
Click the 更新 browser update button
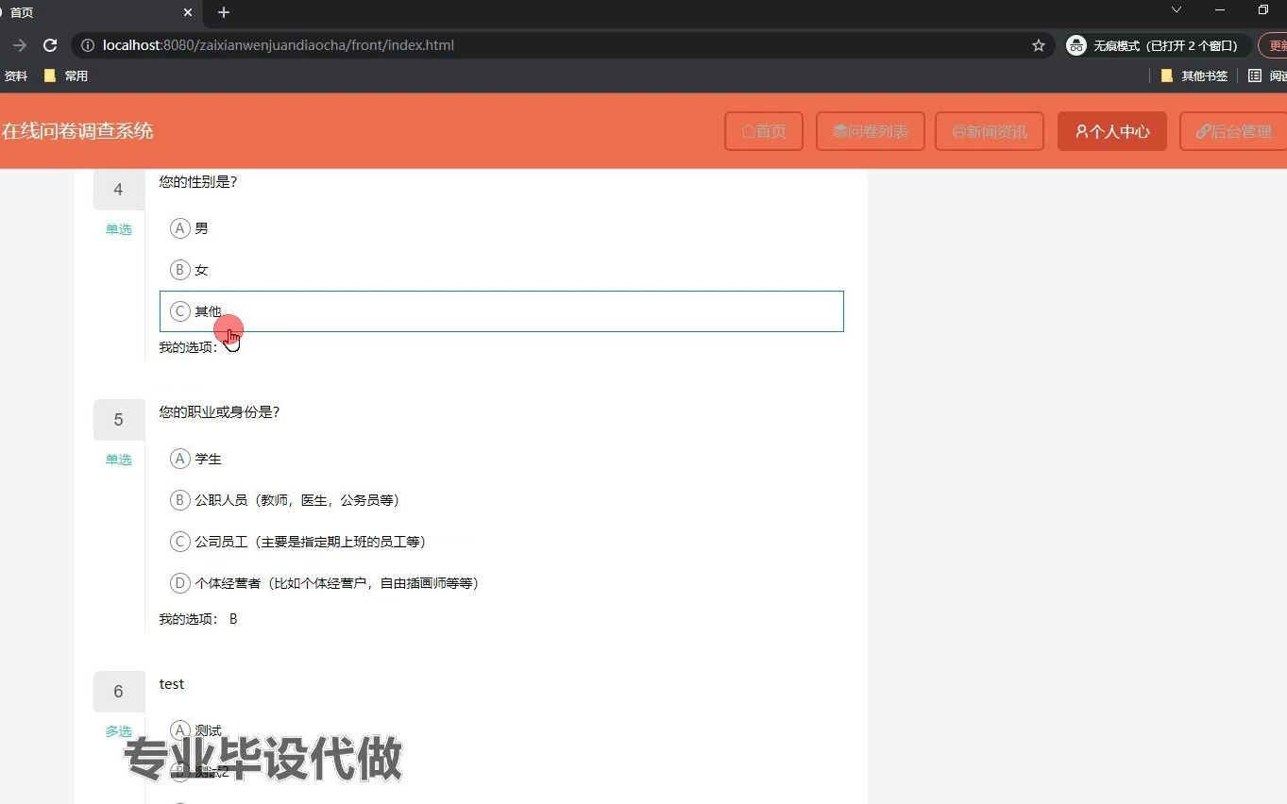tap(1274, 45)
